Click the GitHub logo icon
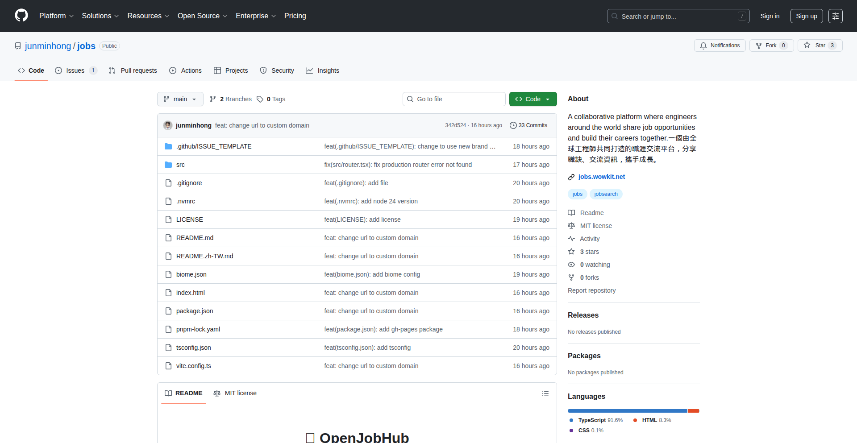The width and height of the screenshot is (857, 443). coord(21,16)
